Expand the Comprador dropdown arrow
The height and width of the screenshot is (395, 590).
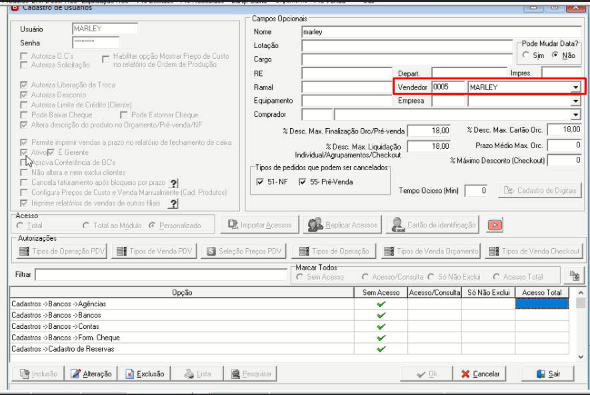click(x=576, y=115)
